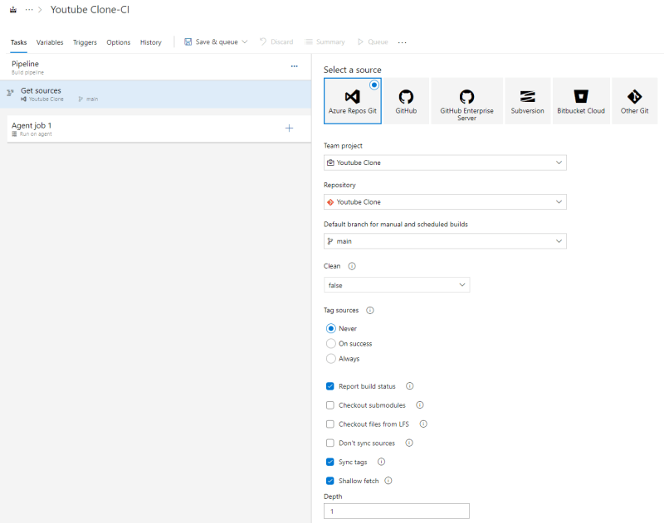Show info for Checkout files from LFS

[423, 424]
